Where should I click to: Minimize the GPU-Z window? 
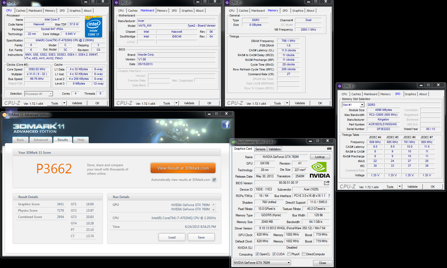tap(310, 141)
